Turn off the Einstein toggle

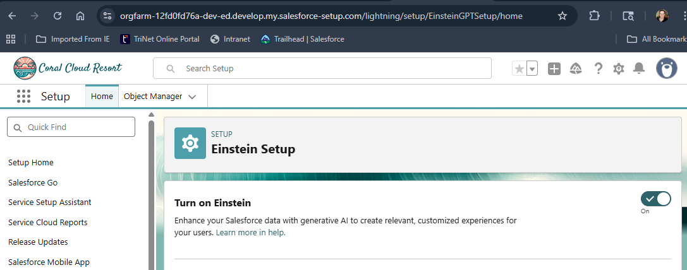pyautogui.click(x=655, y=199)
